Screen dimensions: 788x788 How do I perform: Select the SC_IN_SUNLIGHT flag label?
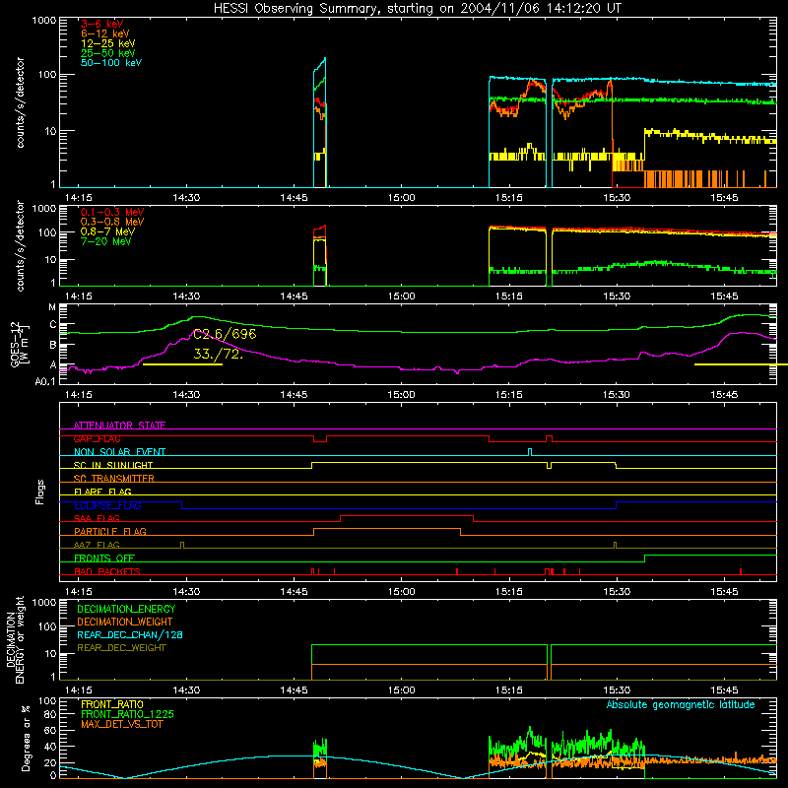pos(113,465)
